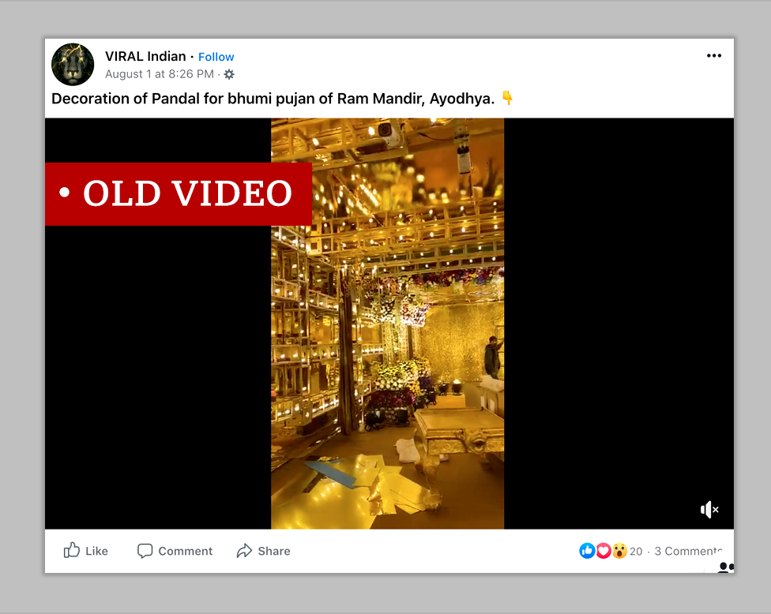The width and height of the screenshot is (771, 614).
Task: Open the post options menu via three dots
Action: coord(714,55)
